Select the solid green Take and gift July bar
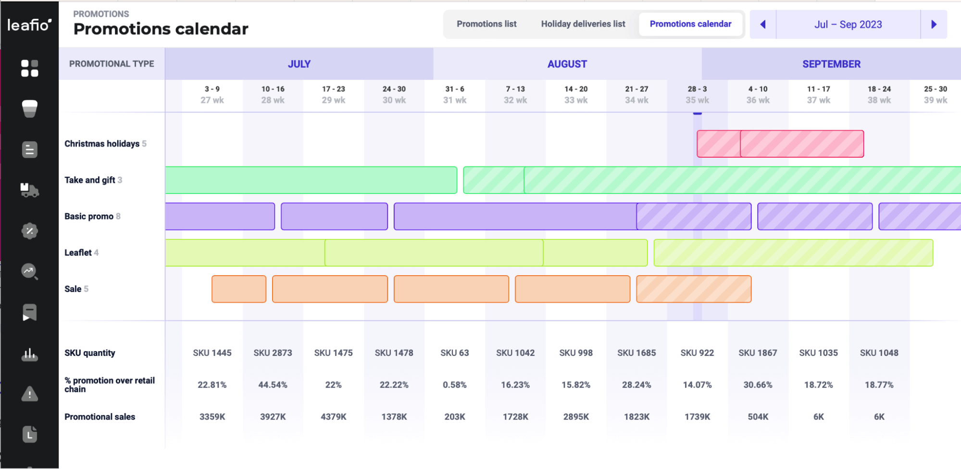The height and width of the screenshot is (469, 961). point(311,180)
